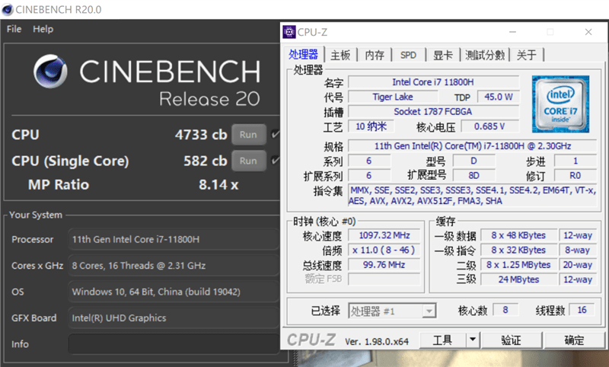This screenshot has height=367, width=609.
Task: Select the '45.0 W' TDP value
Action: (x=499, y=97)
